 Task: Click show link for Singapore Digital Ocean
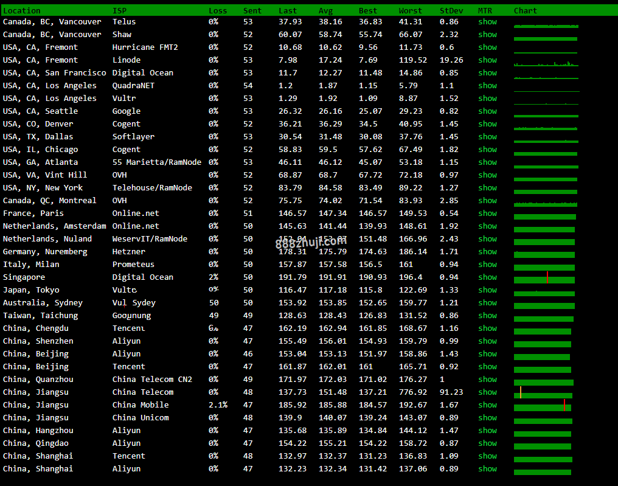488,277
